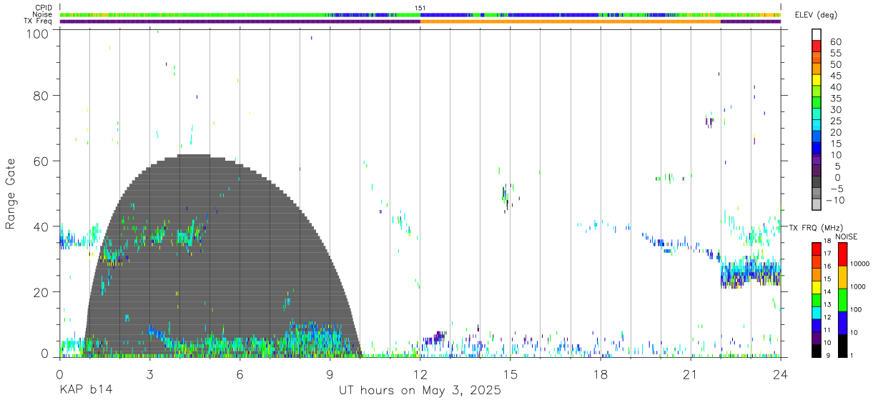Click the "10000" label on NOISE legend
This screenshot has height=405, width=878.
[x=859, y=264]
